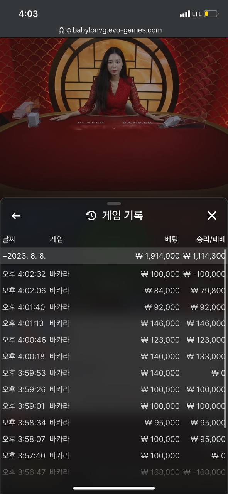Click the 베팅 column header
The width and height of the screenshot is (228, 494).
171,239
